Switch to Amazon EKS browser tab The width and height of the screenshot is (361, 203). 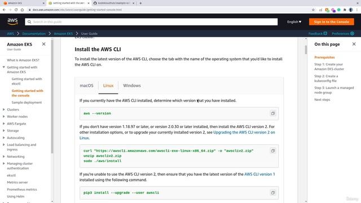23,3
